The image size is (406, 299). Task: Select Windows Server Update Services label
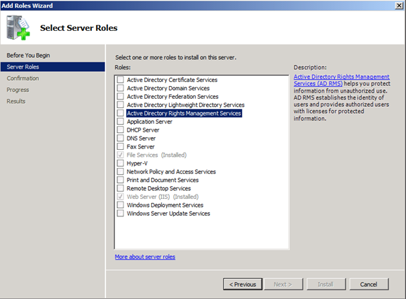pyautogui.click(x=168, y=213)
